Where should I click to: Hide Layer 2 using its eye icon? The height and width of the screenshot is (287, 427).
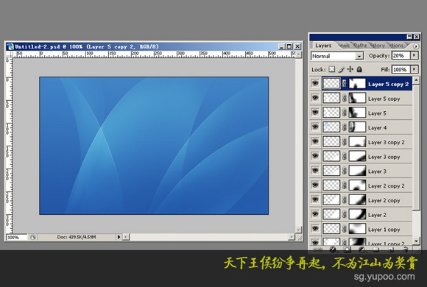315,214
